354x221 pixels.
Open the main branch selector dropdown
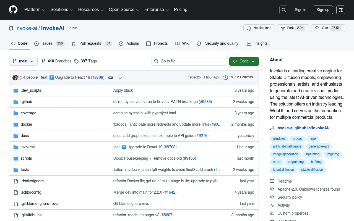(23, 61)
